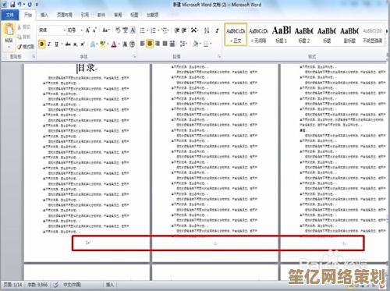Screen dimensions: 390x291
Task: Sort the selection with A-Z icon
Action: click(x=207, y=30)
